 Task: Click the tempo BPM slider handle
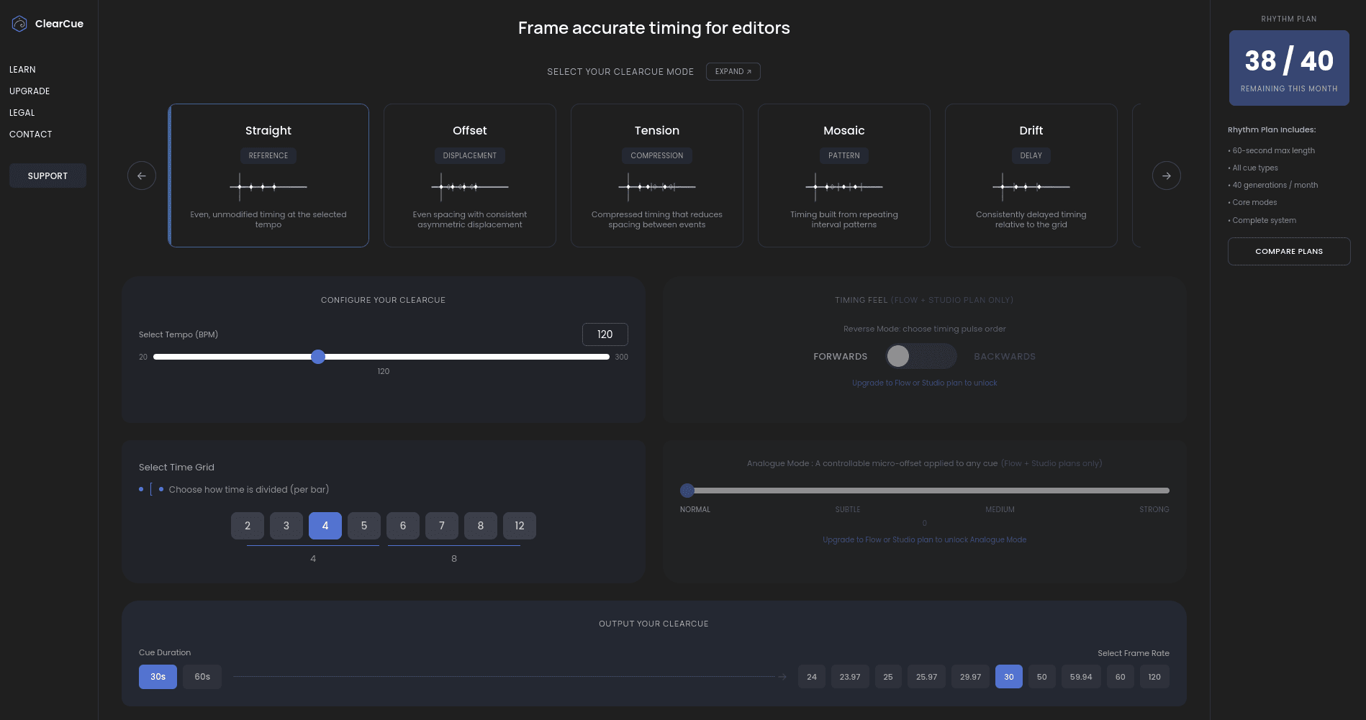pos(318,357)
